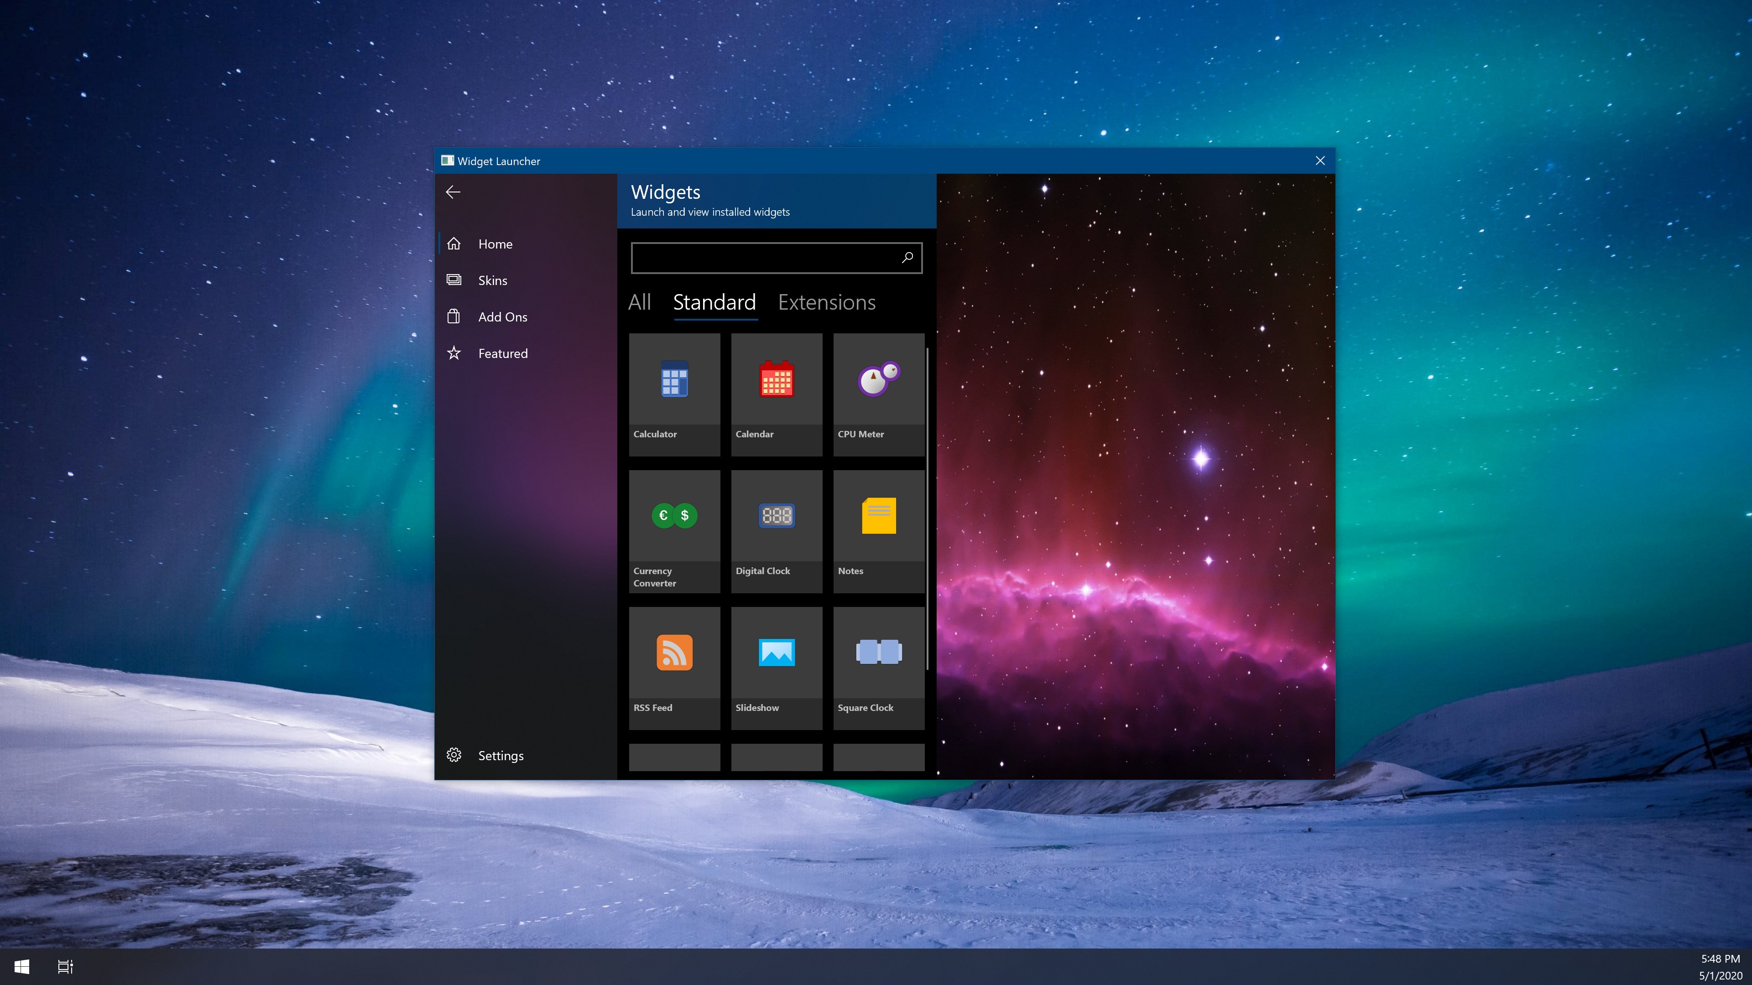This screenshot has width=1752, height=985.
Task: Open the Add Ons section
Action: pyautogui.click(x=502, y=317)
